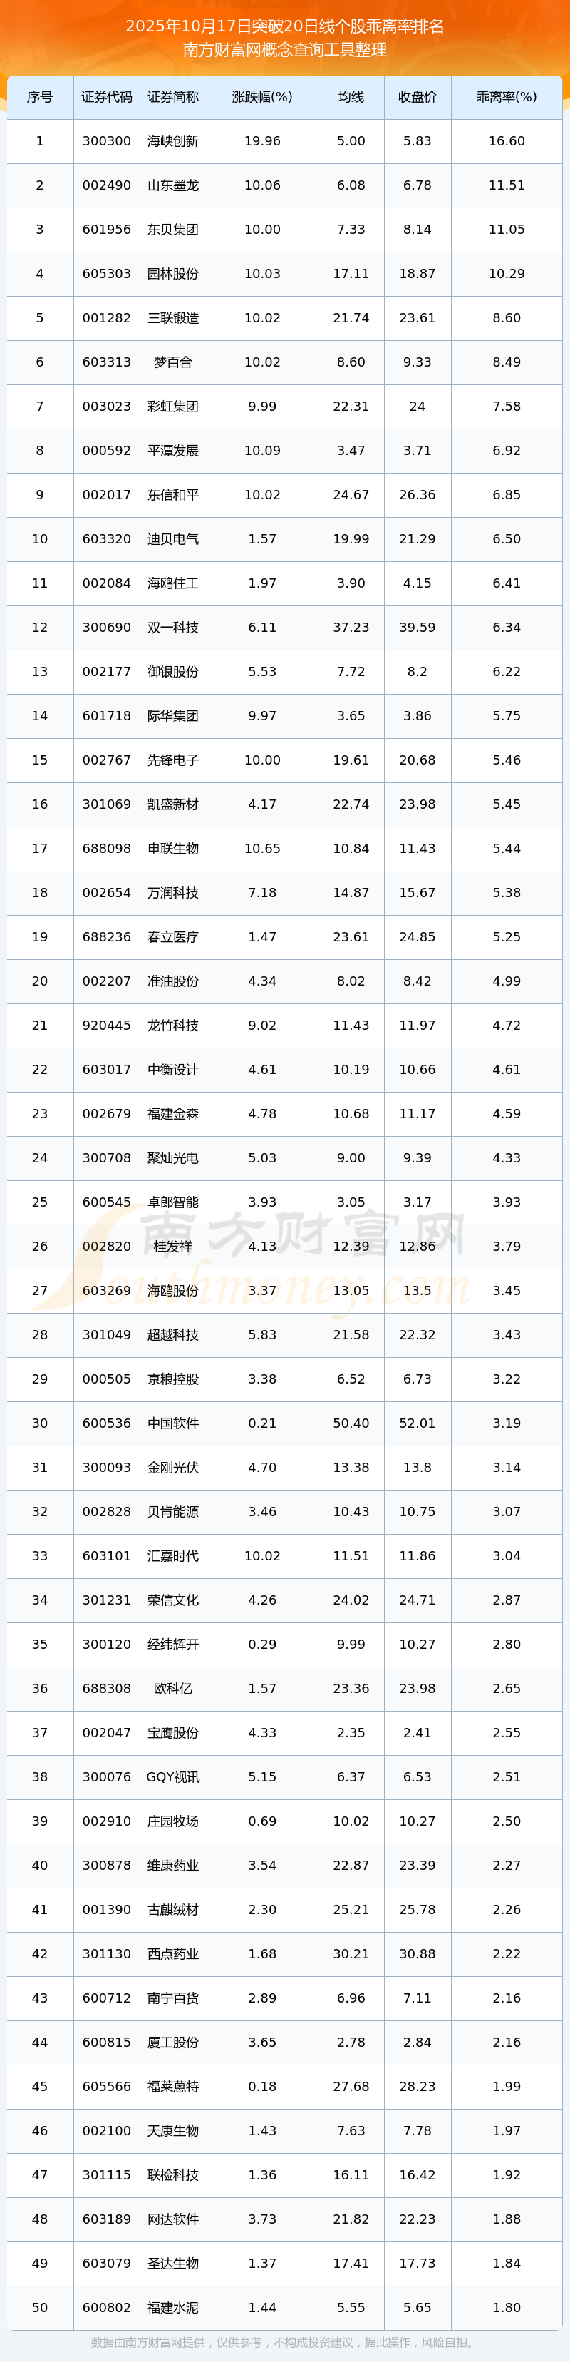Screen dimensions: 570x2362
Task: Click stock name 经纬辉开
Action: [173, 1644]
